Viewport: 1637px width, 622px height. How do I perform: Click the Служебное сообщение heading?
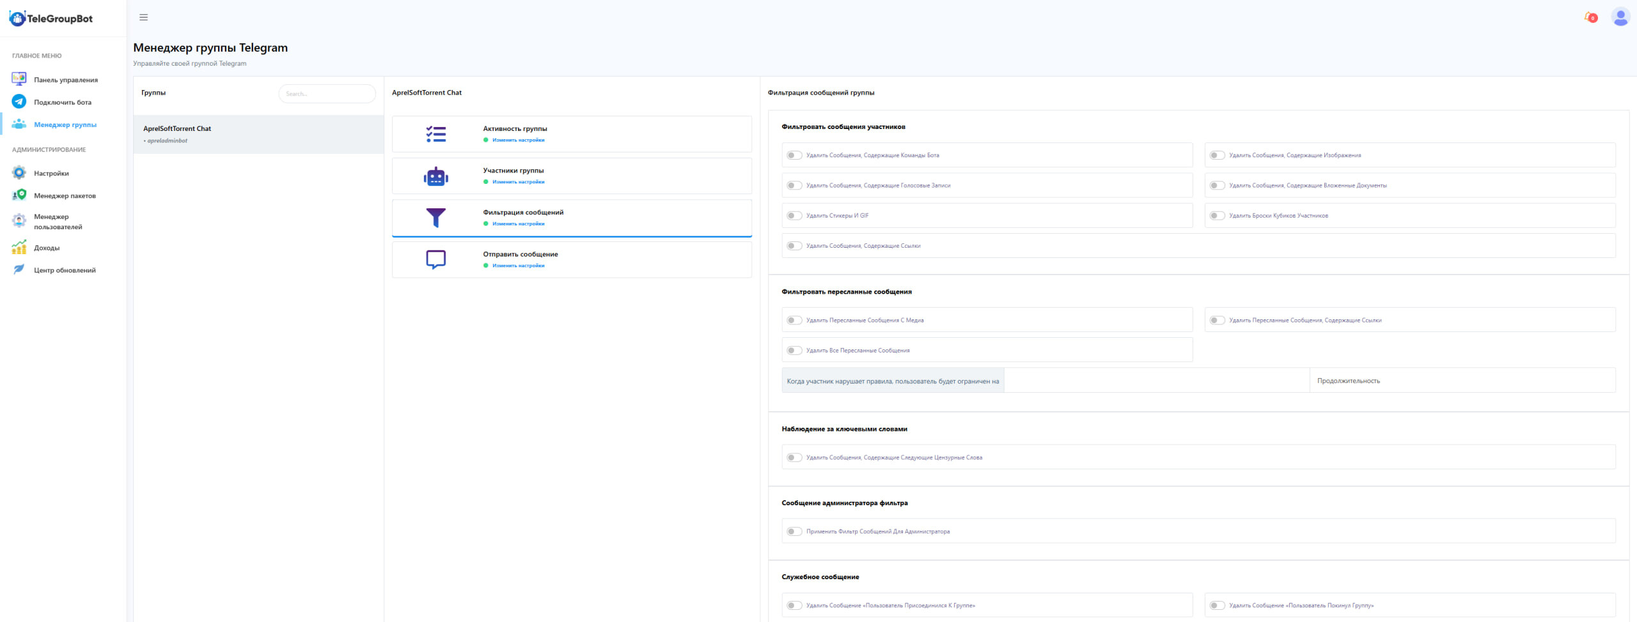click(820, 577)
